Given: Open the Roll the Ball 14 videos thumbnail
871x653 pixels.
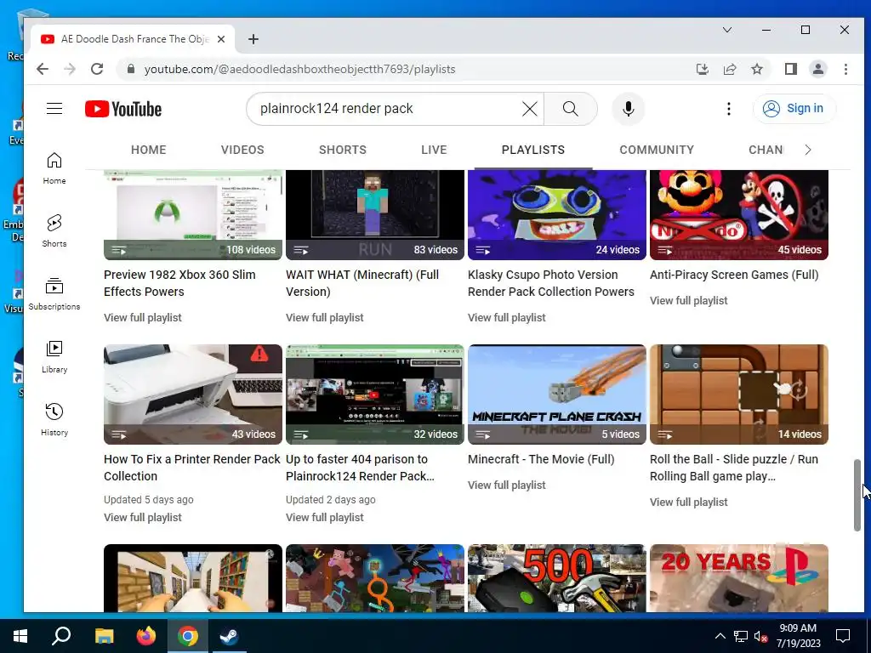Looking at the screenshot, I should [739, 395].
